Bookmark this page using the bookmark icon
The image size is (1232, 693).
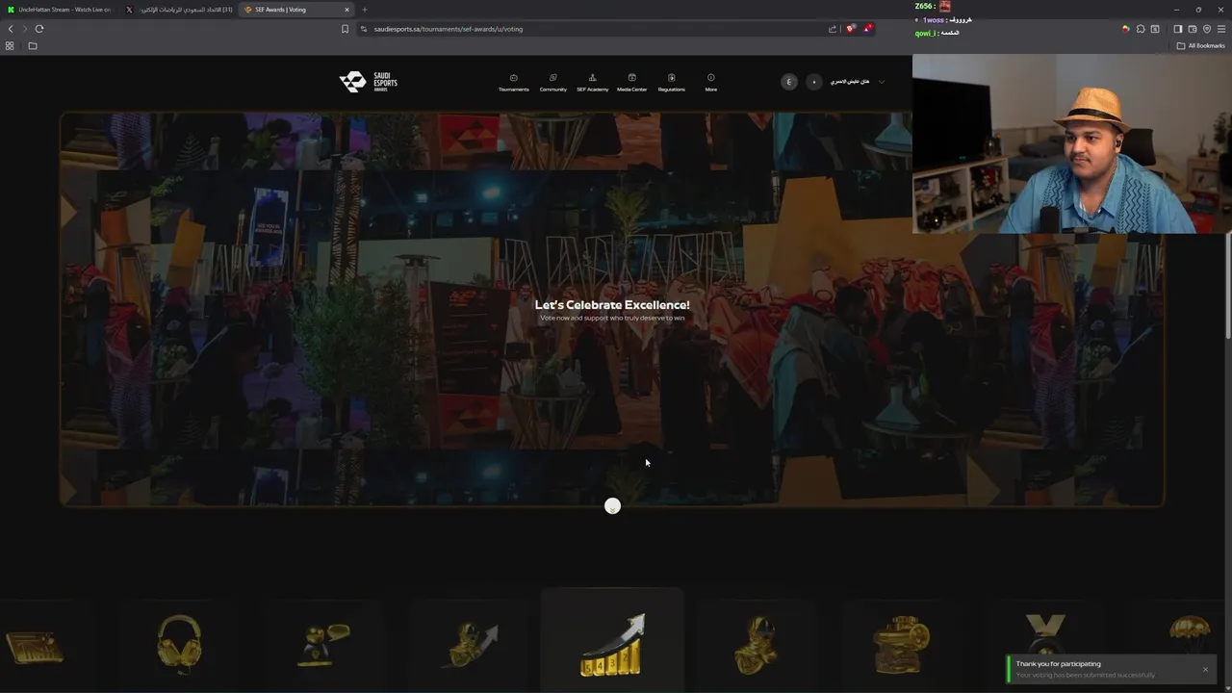point(345,29)
